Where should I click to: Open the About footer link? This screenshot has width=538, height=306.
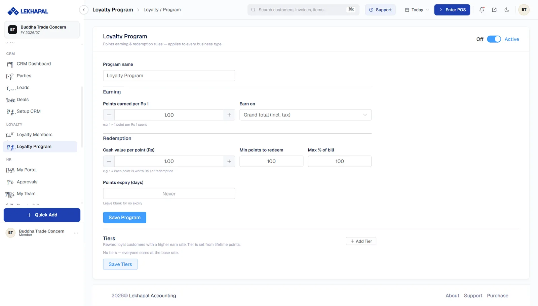[x=452, y=296]
